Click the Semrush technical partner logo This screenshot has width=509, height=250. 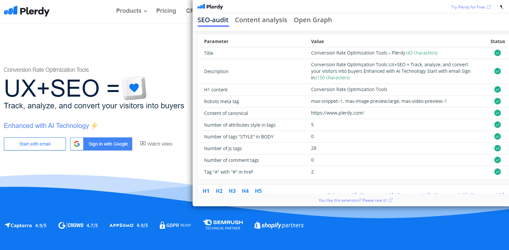223,225
